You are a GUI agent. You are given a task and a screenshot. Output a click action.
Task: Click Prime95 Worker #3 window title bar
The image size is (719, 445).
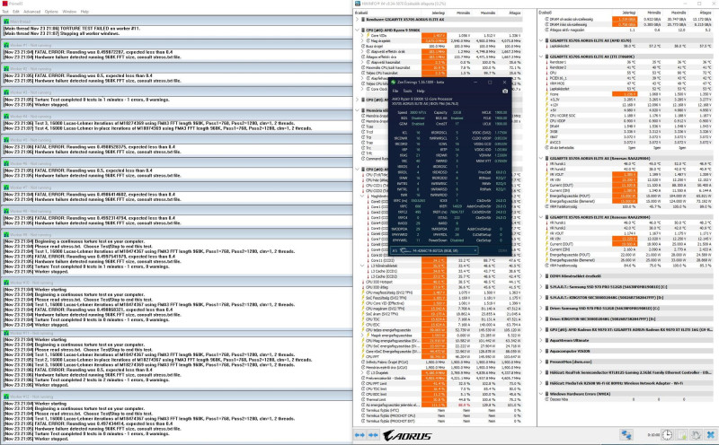176,92
